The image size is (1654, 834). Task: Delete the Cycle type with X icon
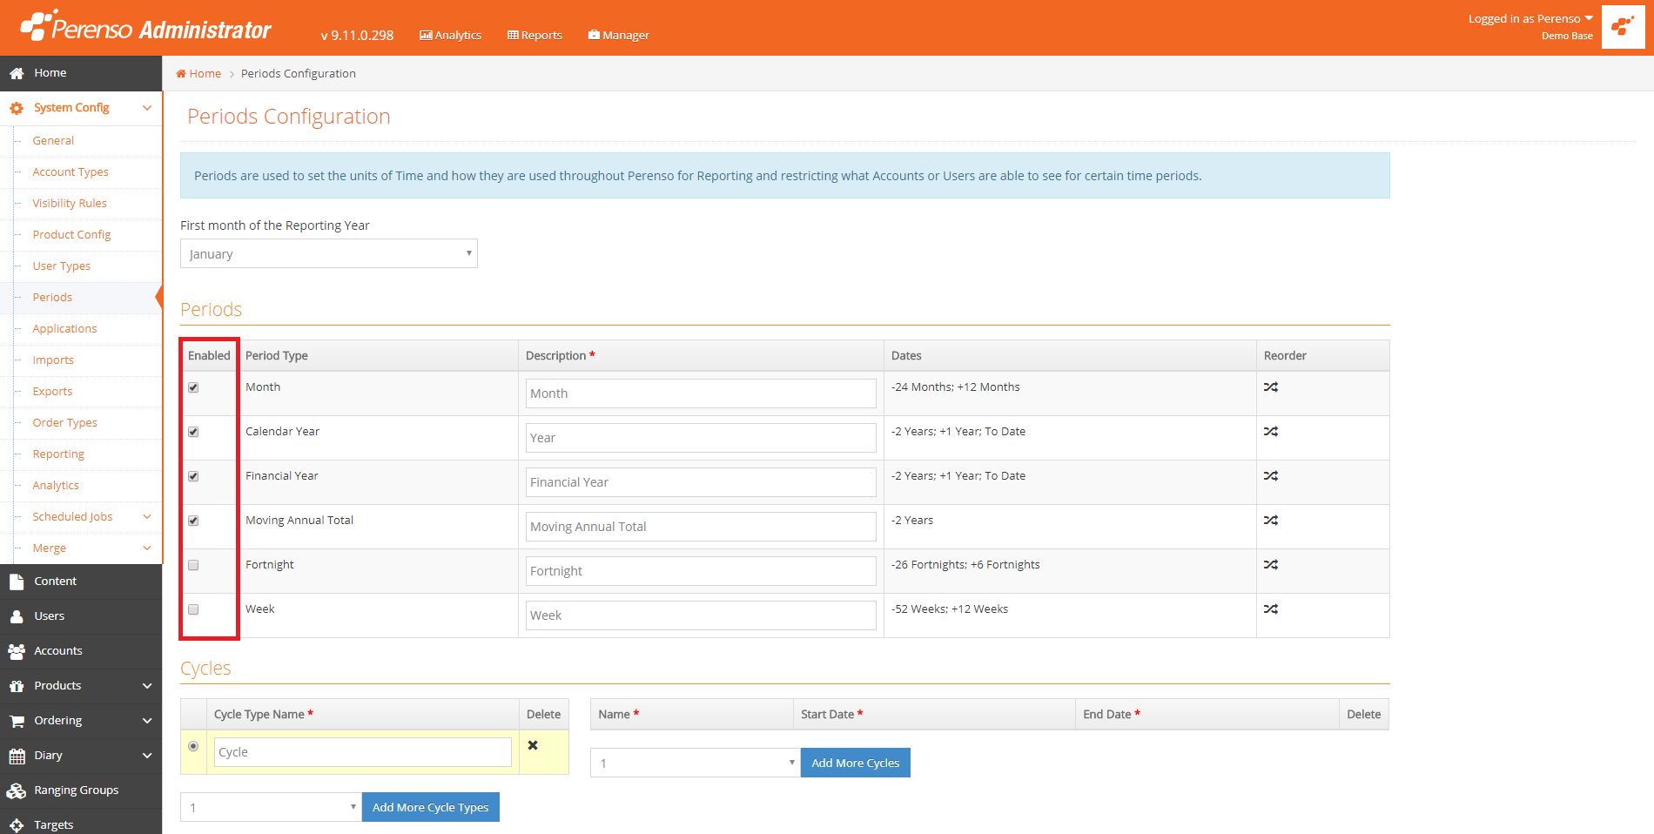pos(533,745)
